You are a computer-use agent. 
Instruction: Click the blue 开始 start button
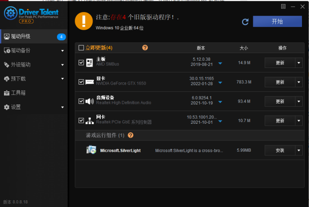(x=277, y=21)
